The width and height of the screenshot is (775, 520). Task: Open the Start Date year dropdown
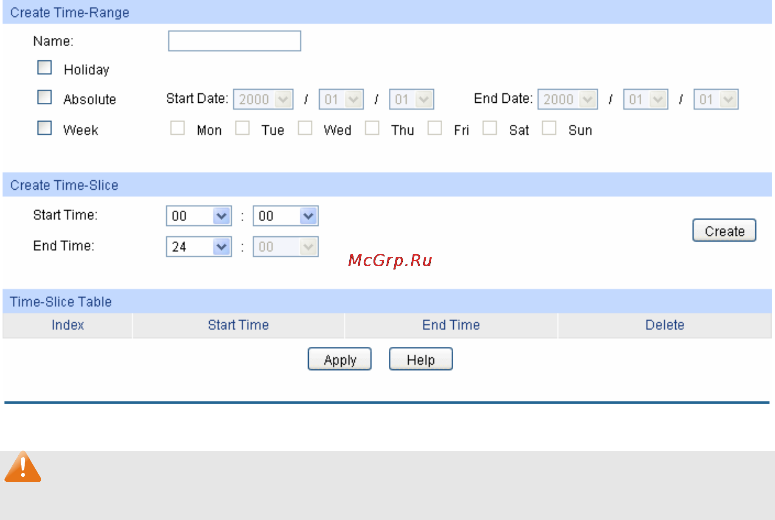(x=263, y=99)
